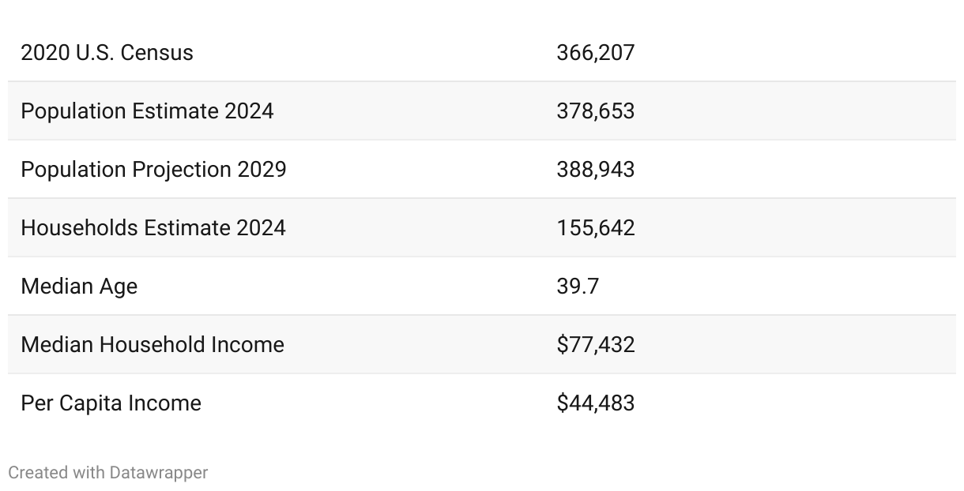The width and height of the screenshot is (964, 491).
Task: Select the $77,432 income value
Action: tap(595, 345)
